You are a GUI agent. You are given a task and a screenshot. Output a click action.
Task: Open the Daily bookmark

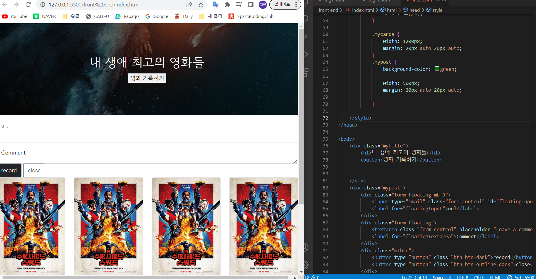coord(184,16)
